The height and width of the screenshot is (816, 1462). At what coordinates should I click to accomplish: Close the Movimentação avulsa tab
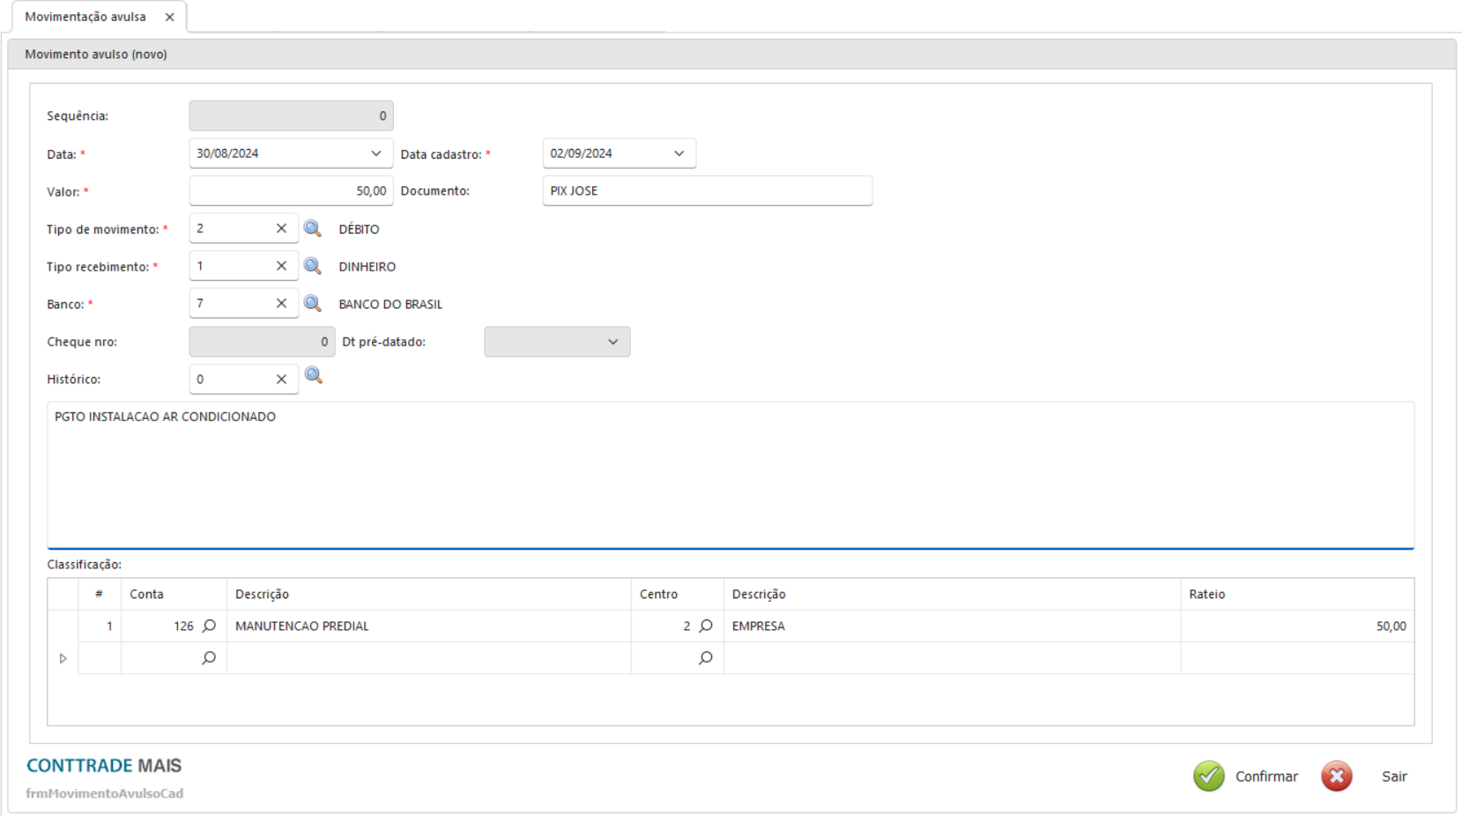click(x=170, y=17)
